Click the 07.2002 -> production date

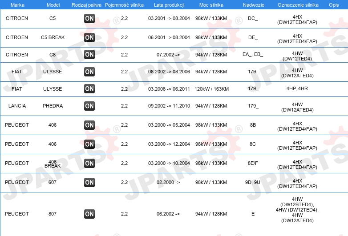point(168,55)
